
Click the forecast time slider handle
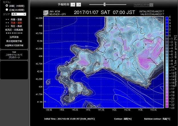[105, 4]
